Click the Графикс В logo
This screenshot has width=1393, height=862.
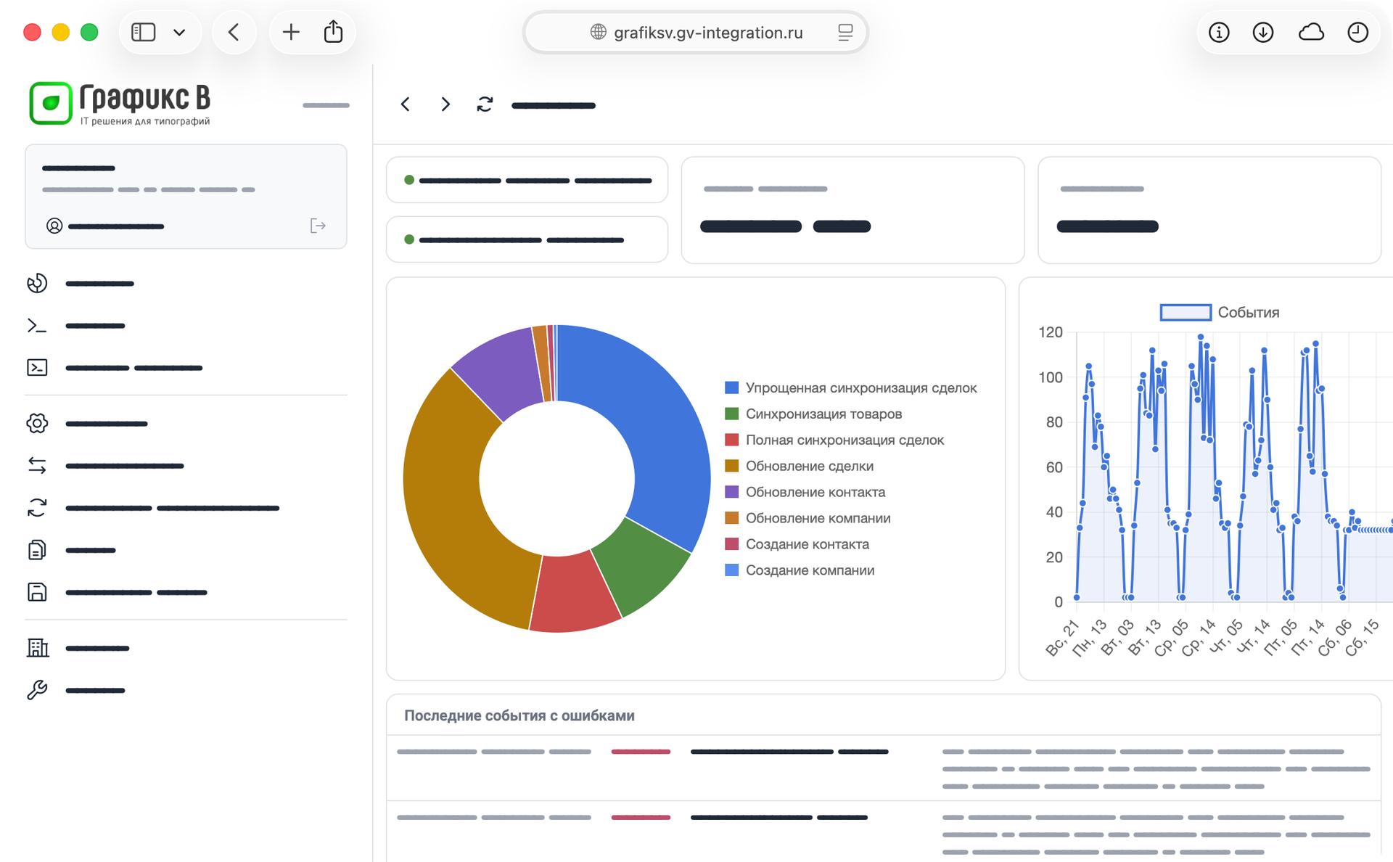[x=120, y=104]
